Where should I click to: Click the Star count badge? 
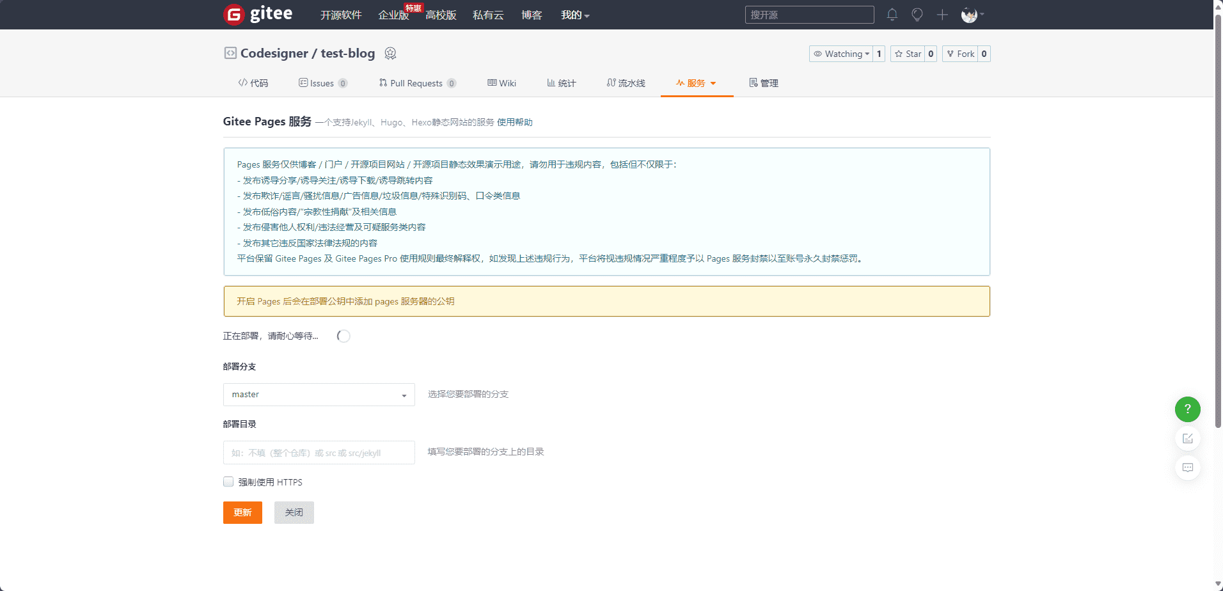931,54
